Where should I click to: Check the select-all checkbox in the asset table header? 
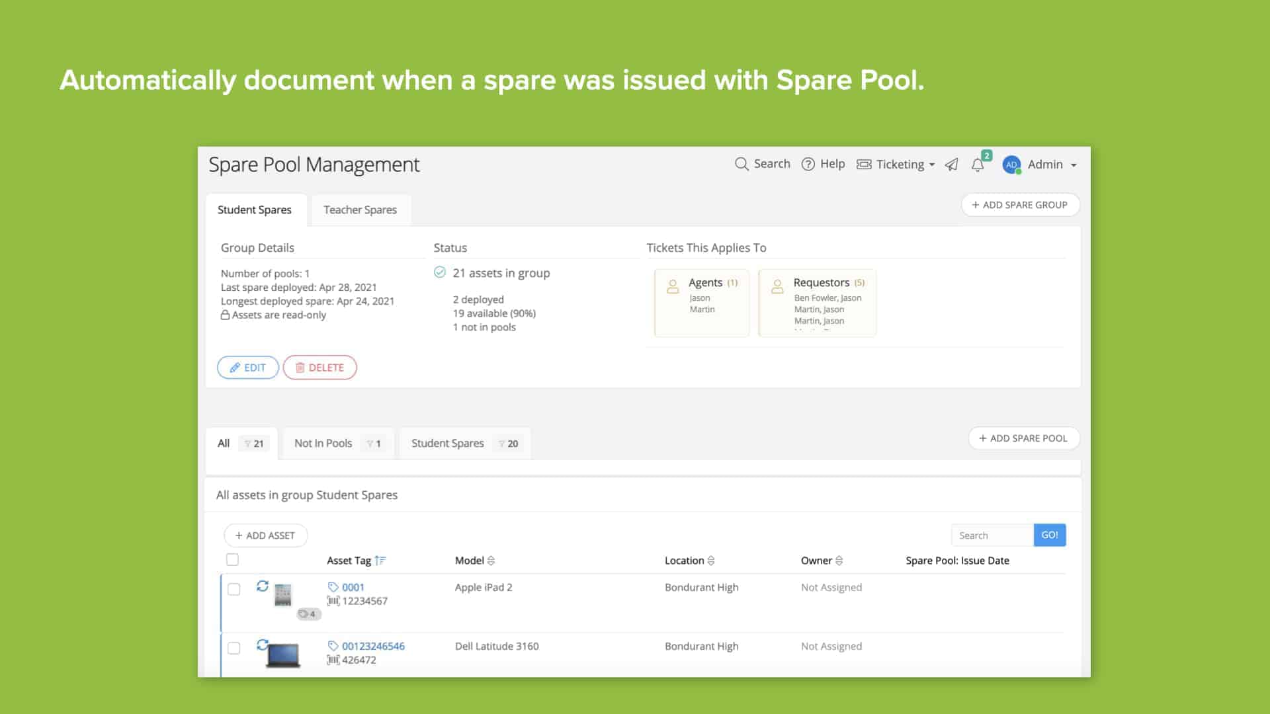click(x=233, y=559)
